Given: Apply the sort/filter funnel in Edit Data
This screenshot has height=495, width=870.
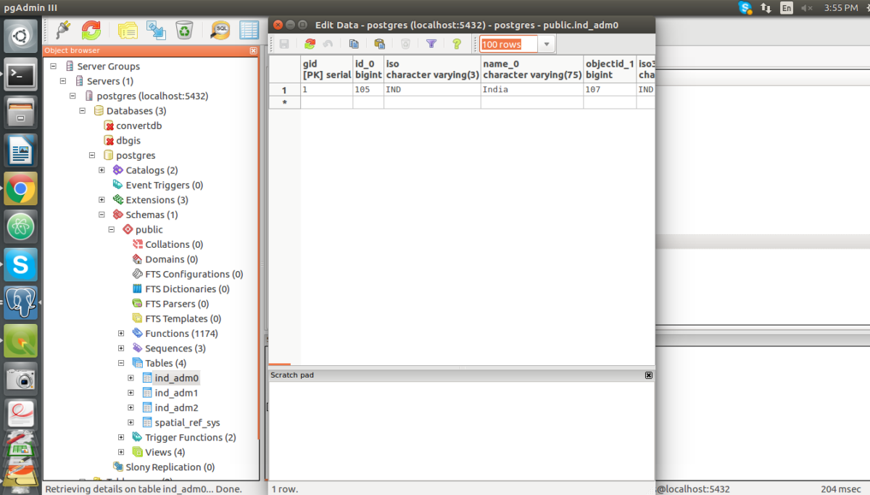Looking at the screenshot, I should point(431,43).
